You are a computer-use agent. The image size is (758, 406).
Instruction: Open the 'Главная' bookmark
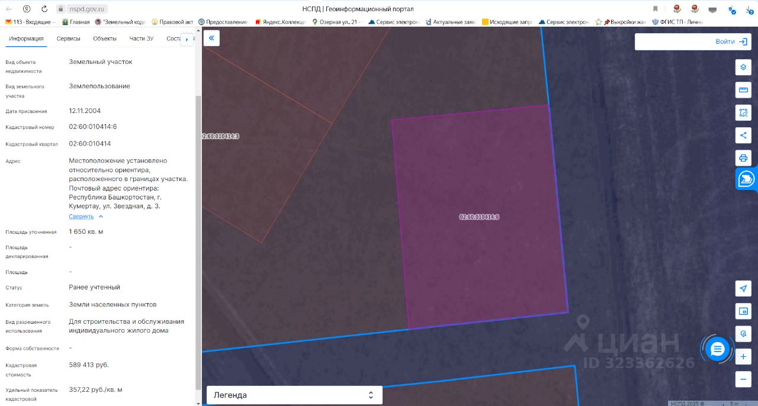(x=76, y=22)
